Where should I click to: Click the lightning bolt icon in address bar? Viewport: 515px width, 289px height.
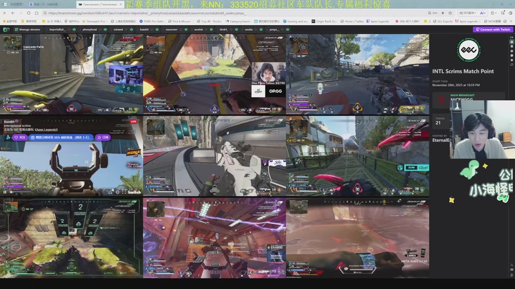443,13
